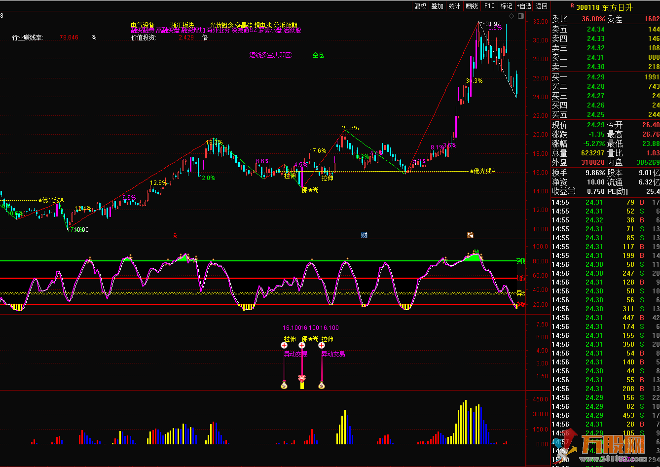This screenshot has width=660, height=467.
Task: Click the 32.00 label on the price axis
Action: (540, 21)
